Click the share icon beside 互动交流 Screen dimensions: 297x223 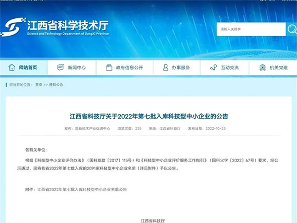(213, 67)
